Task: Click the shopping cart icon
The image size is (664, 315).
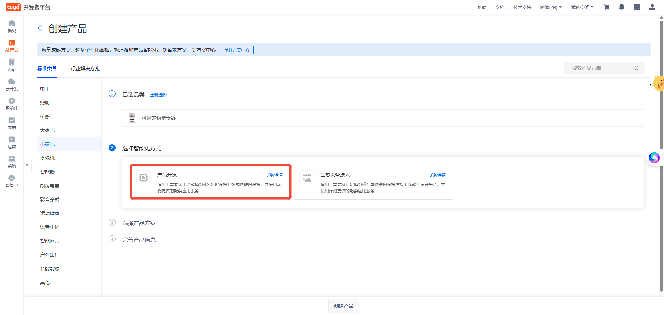Action: click(606, 7)
